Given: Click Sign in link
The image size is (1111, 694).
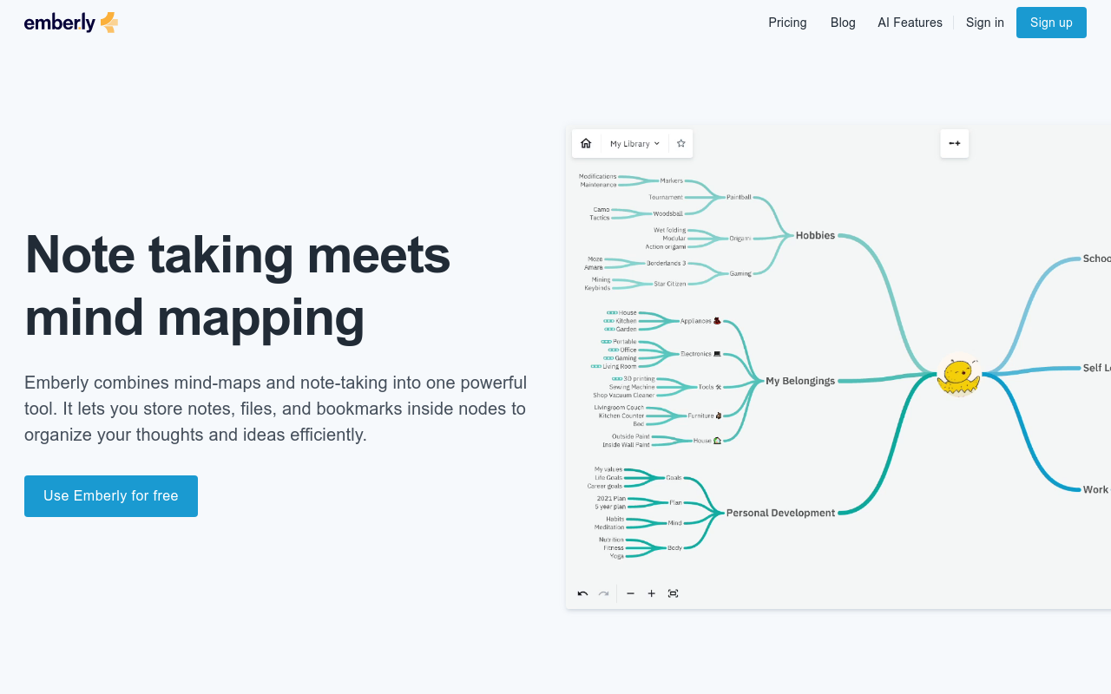Looking at the screenshot, I should (x=985, y=23).
